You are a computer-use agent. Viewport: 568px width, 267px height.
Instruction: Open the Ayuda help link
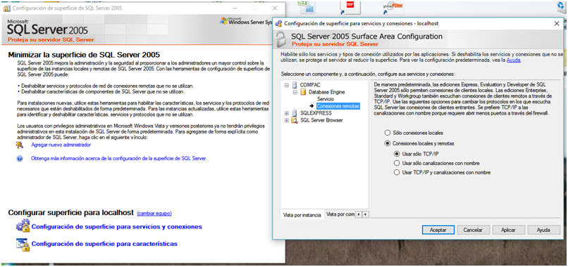(x=514, y=60)
